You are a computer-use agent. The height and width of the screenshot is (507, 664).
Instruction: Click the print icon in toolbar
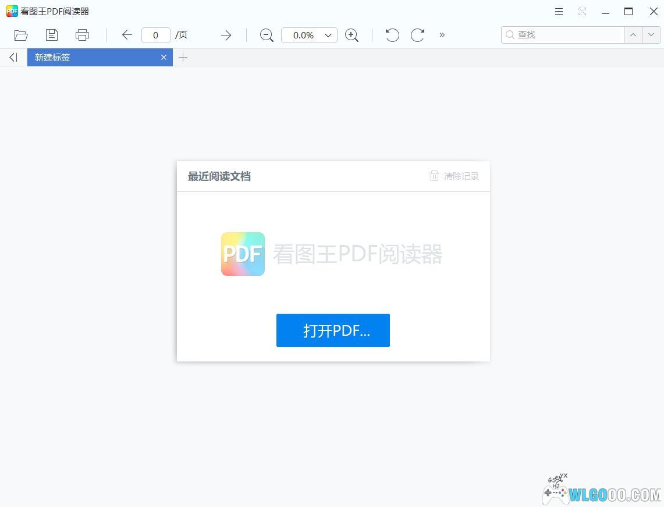83,35
